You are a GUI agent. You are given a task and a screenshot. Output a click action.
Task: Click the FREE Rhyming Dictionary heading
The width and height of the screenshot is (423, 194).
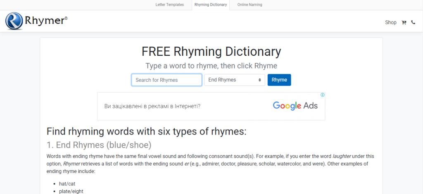(211, 52)
